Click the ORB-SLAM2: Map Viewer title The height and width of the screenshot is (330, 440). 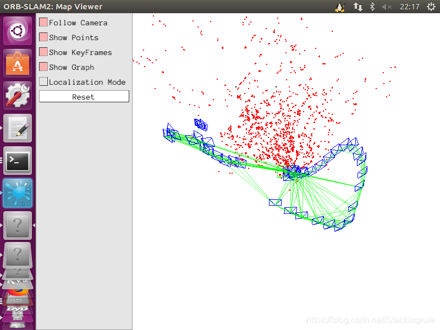tap(53, 7)
